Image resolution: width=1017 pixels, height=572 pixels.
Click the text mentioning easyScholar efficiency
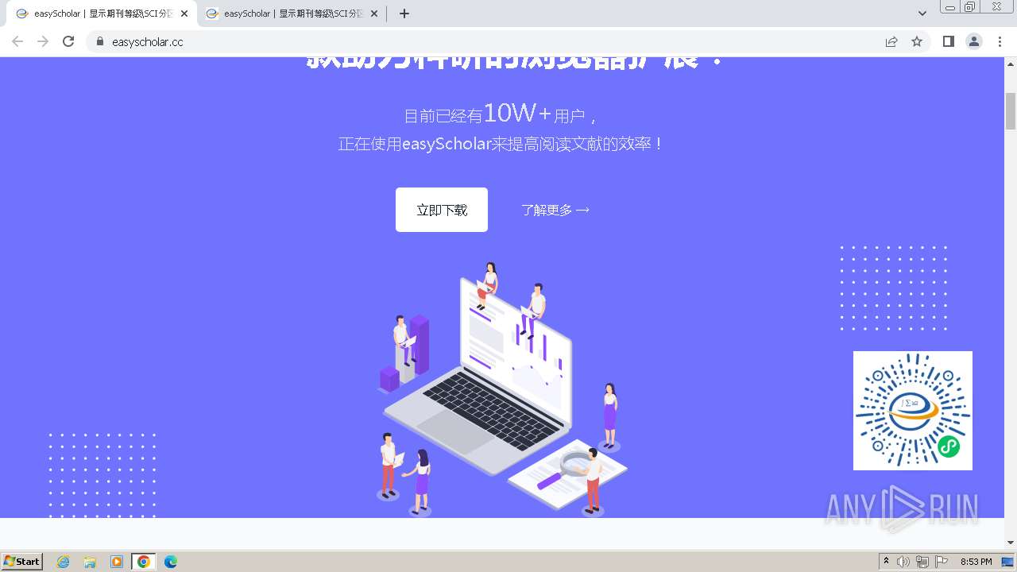(501, 144)
